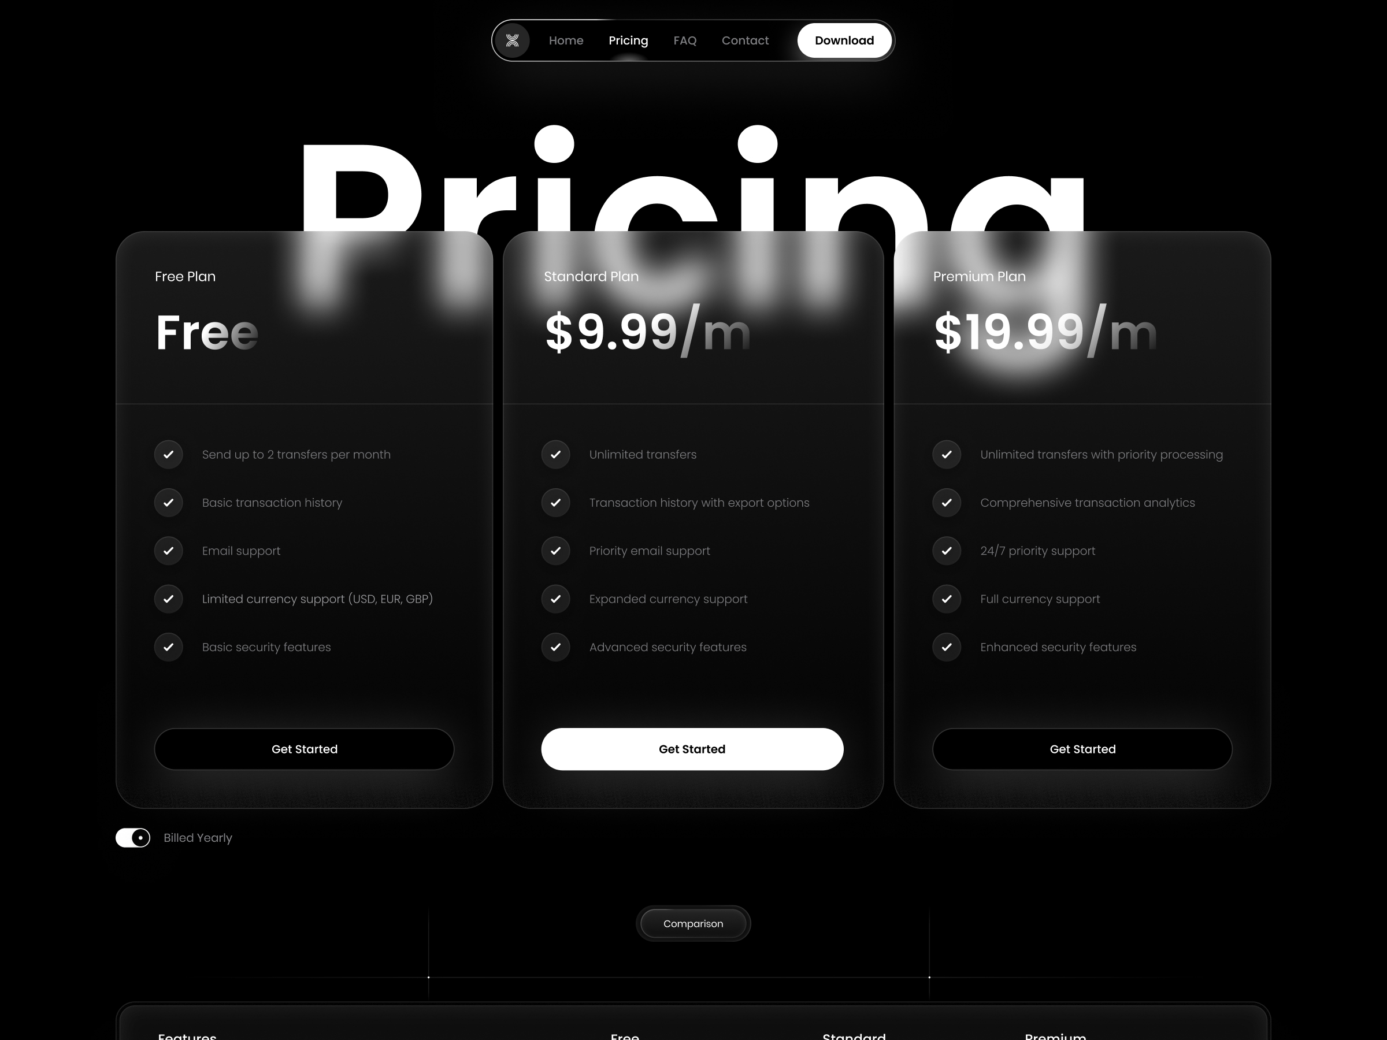Select the Pricing navigation menu item
Image resolution: width=1387 pixels, height=1040 pixels.
tap(628, 40)
